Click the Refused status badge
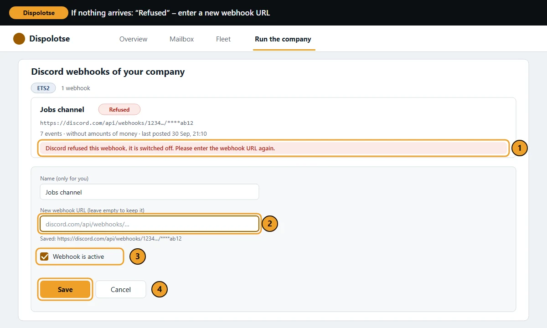Viewport: 547px width, 328px height. pos(119,110)
